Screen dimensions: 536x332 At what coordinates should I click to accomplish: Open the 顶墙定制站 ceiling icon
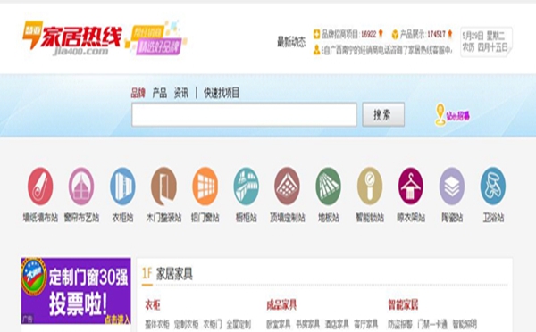coord(287,187)
